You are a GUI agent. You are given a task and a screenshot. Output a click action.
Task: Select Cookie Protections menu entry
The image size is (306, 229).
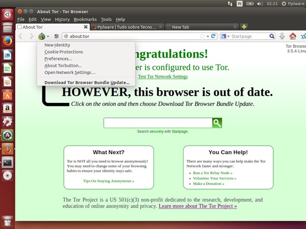click(86, 52)
